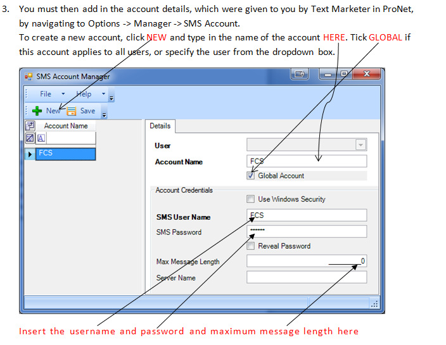
Task: Expand the File menu dropdown arrow
Action: point(63,94)
